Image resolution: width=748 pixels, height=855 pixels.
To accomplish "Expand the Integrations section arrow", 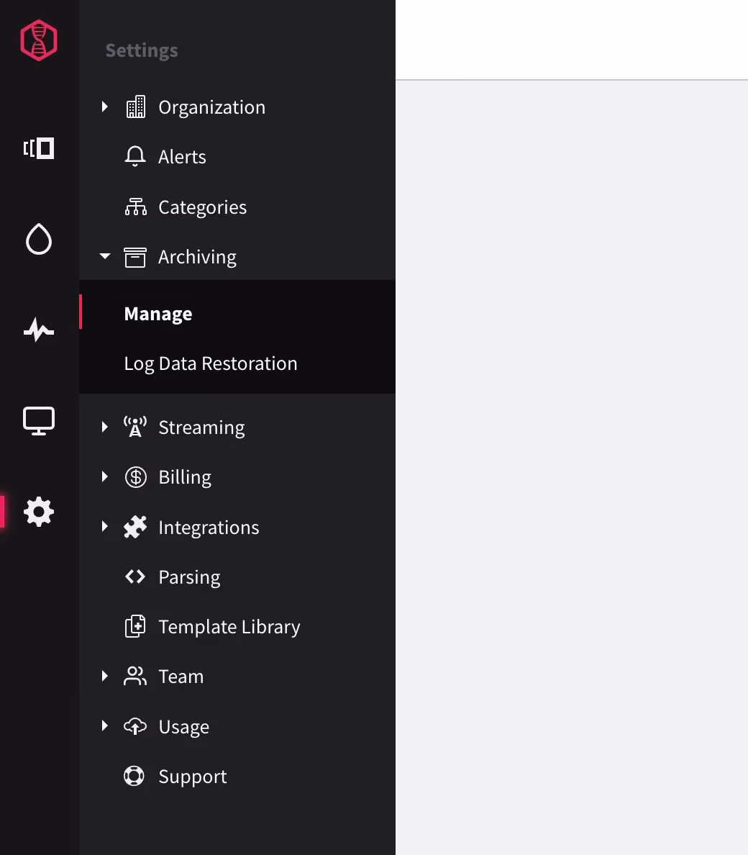I will [x=104, y=527].
